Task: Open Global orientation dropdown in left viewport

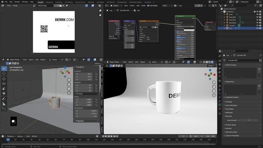Action: pos(54,60)
